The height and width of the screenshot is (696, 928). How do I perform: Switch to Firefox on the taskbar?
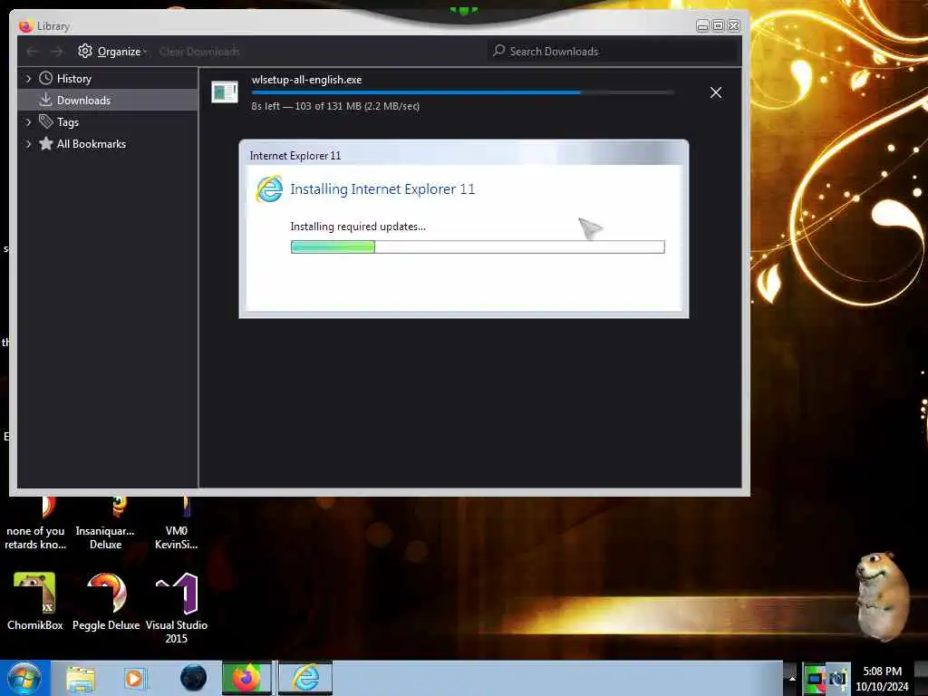[x=246, y=678]
